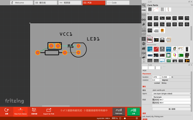Open the Seeed parts bin
The image size is (193, 120).
click(144, 29)
